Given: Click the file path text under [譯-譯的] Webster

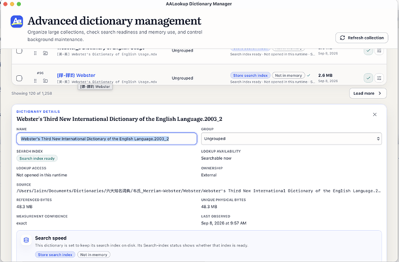Looking at the screenshot, I should [x=107, y=82].
